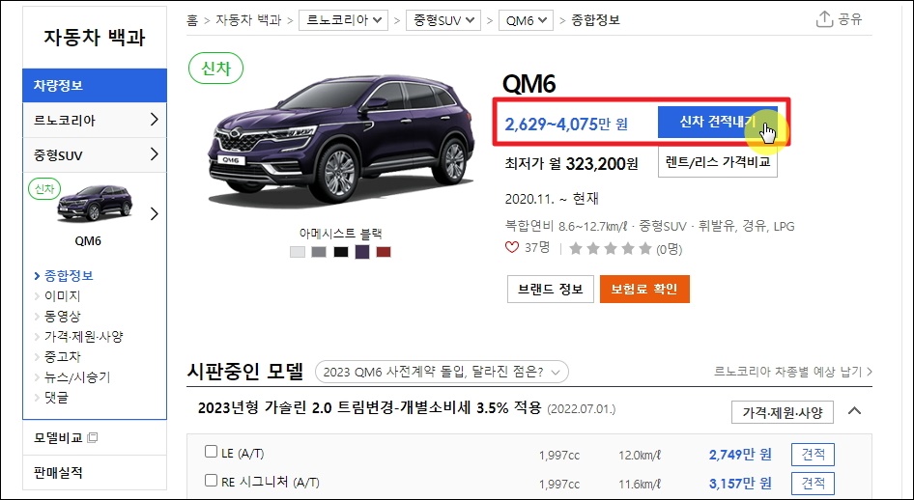
Task: Click the 신차 견적내기 button
Action: pos(718,123)
